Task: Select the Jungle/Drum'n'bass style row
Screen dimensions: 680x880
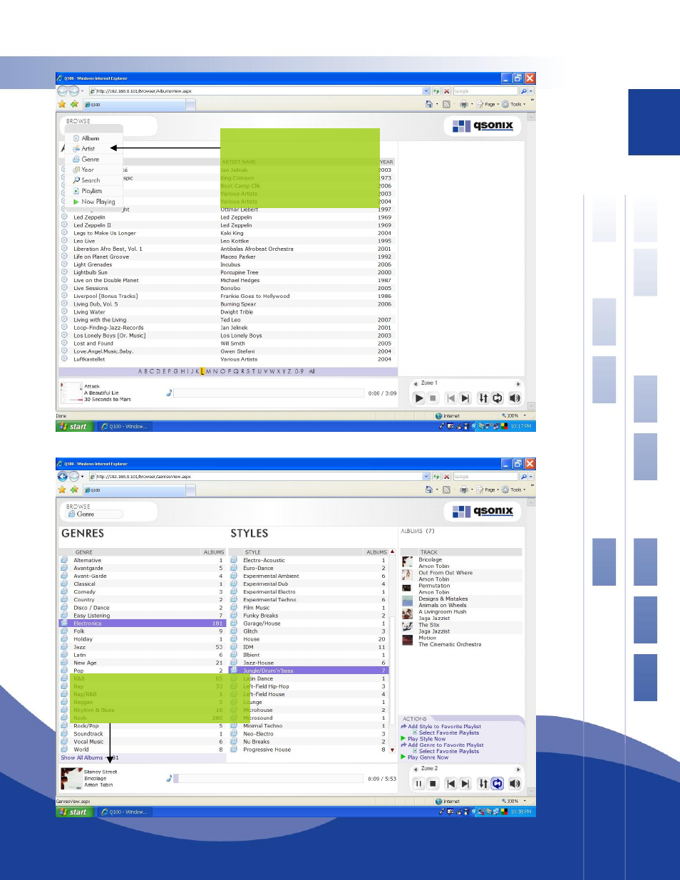Action: [309, 671]
